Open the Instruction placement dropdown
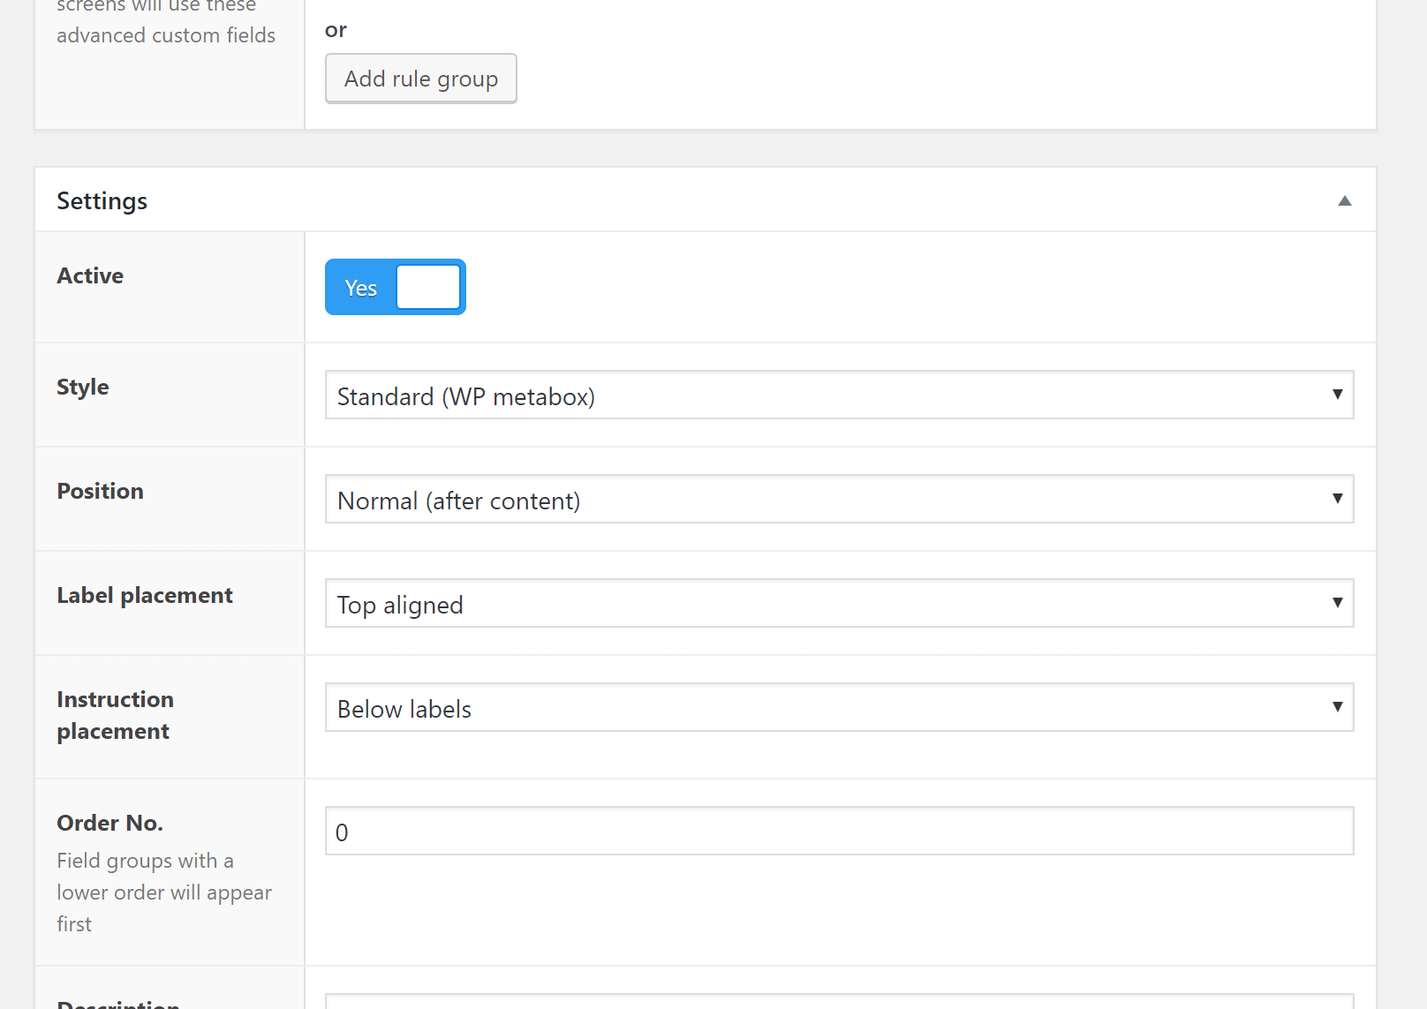1427x1009 pixels. [839, 707]
